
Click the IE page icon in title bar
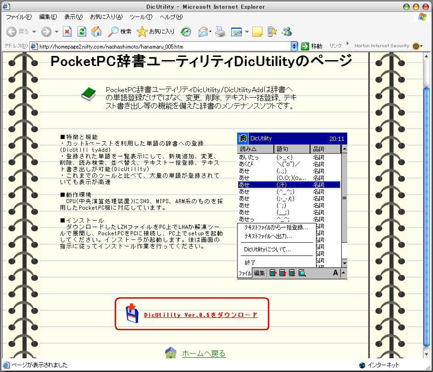tap(6, 6)
